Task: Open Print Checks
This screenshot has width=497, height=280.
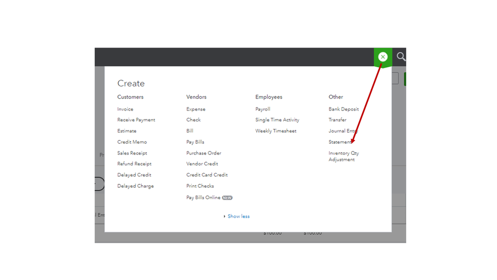Action: 200,186
